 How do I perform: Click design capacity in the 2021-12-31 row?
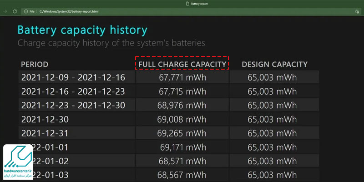pyautogui.click(x=272, y=133)
